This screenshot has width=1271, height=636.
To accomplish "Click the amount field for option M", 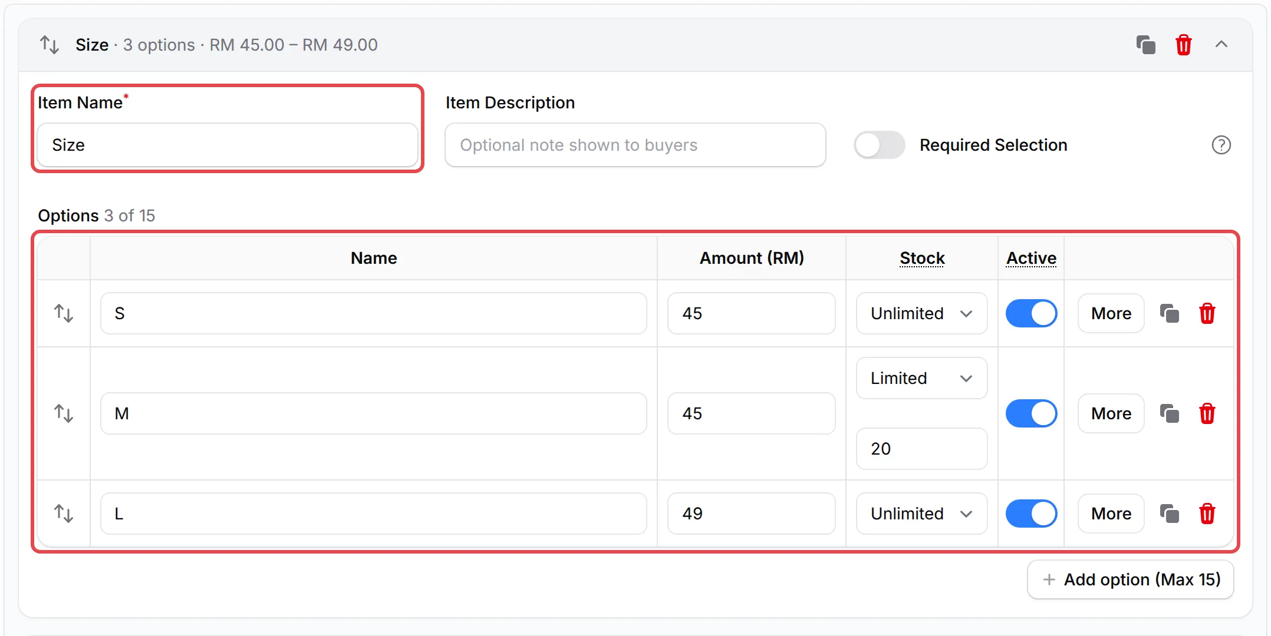I will 752,413.
